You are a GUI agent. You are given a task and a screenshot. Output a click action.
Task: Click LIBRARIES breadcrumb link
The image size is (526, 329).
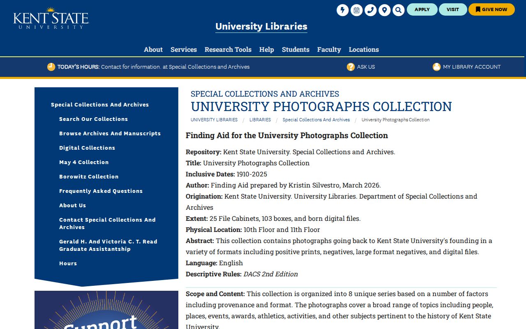tap(260, 120)
